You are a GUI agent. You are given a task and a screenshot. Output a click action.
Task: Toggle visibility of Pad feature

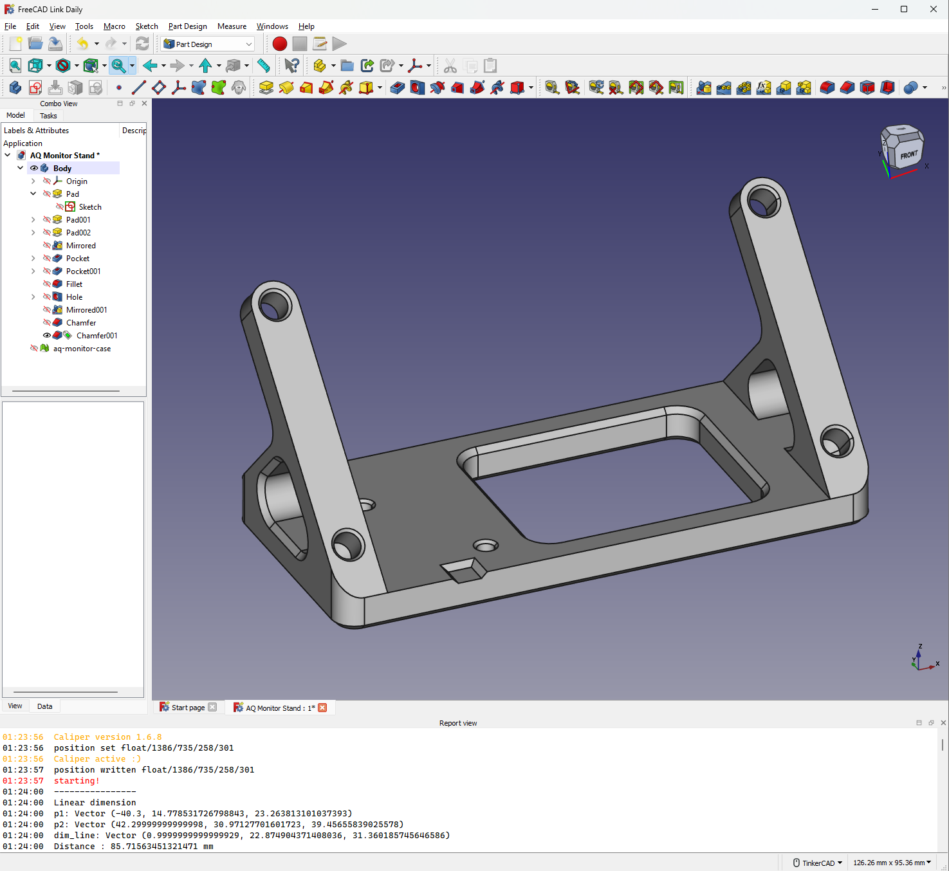[46, 194]
